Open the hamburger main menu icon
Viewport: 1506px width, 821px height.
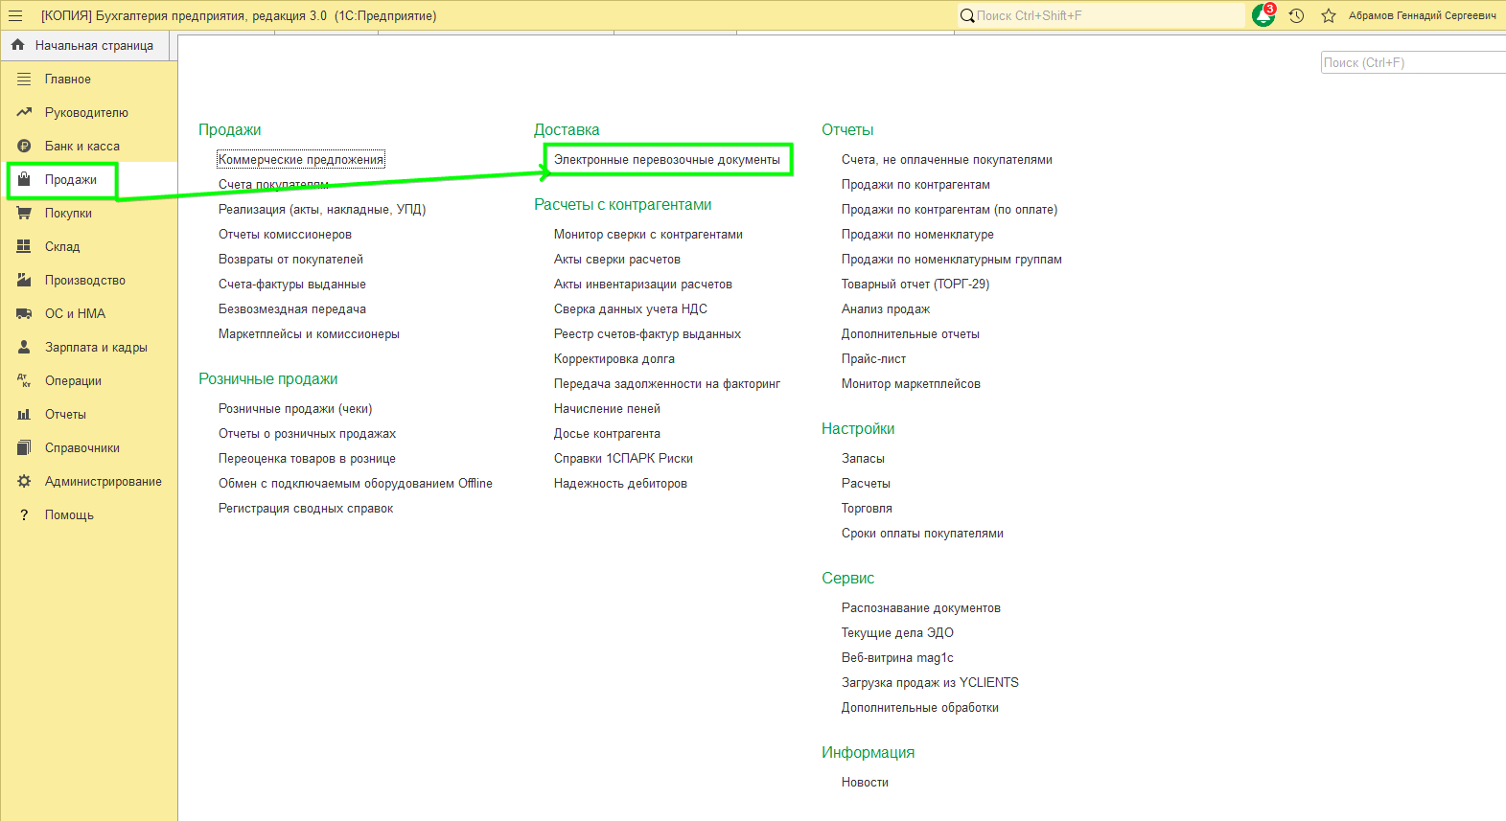pyautogui.click(x=15, y=15)
